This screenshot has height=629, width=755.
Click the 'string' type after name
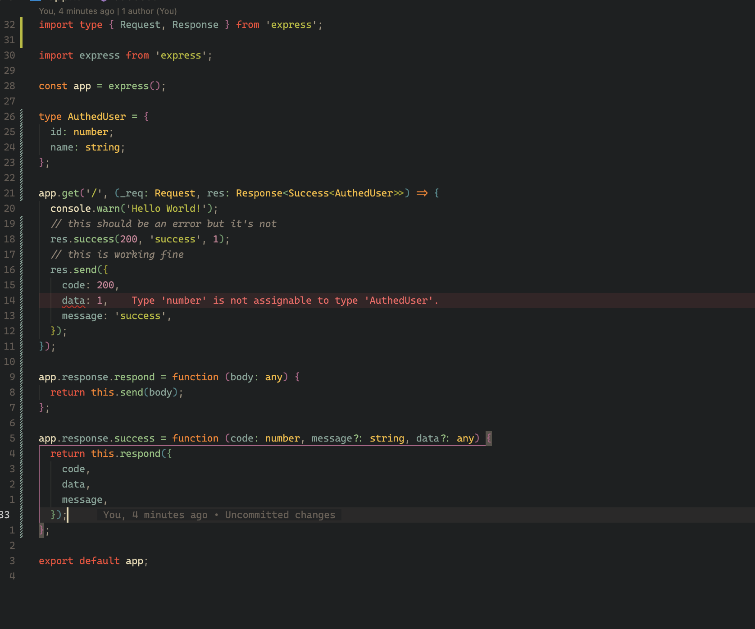[103, 147]
